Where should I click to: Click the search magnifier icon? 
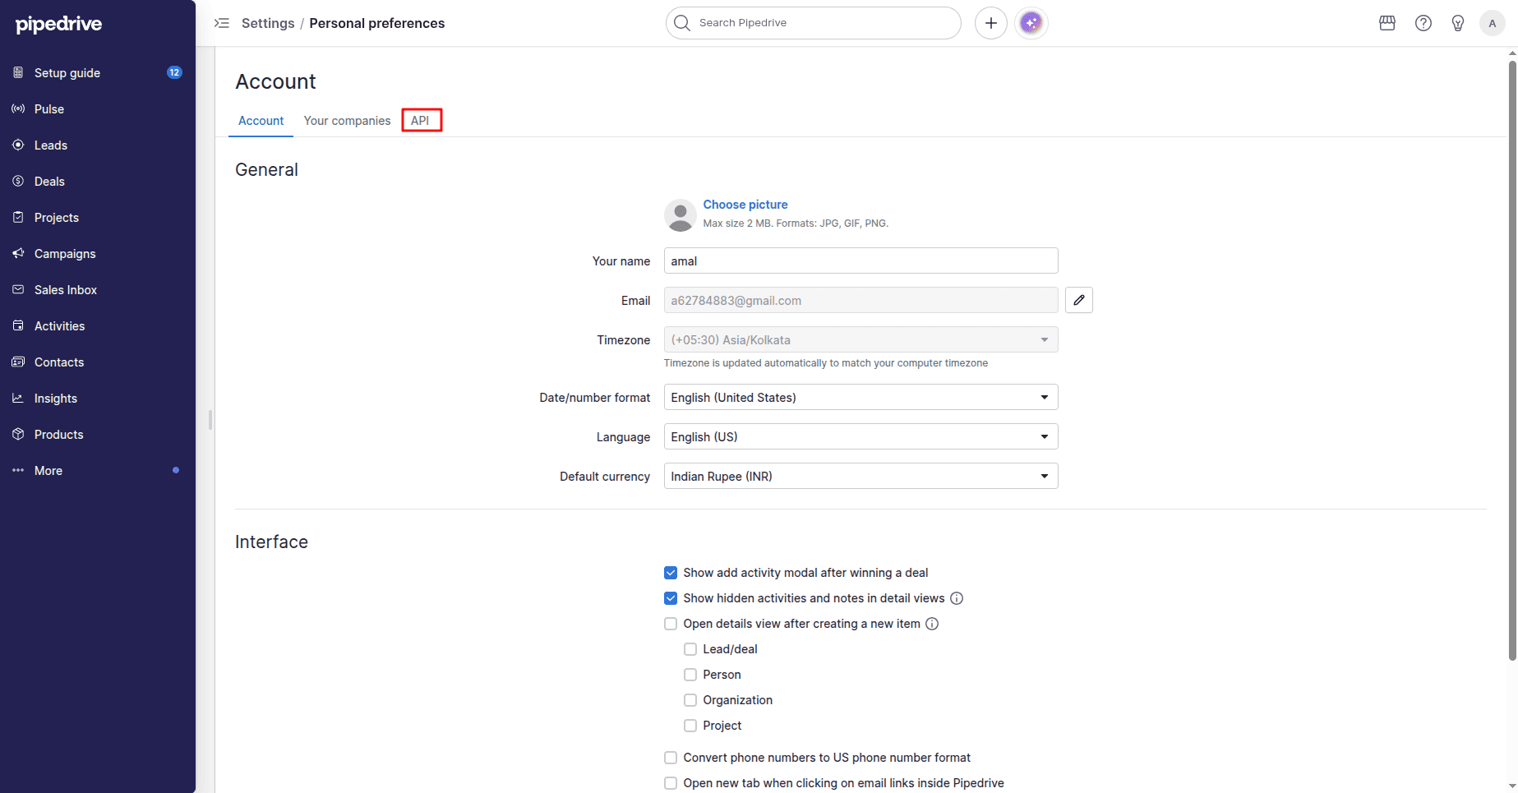point(682,23)
